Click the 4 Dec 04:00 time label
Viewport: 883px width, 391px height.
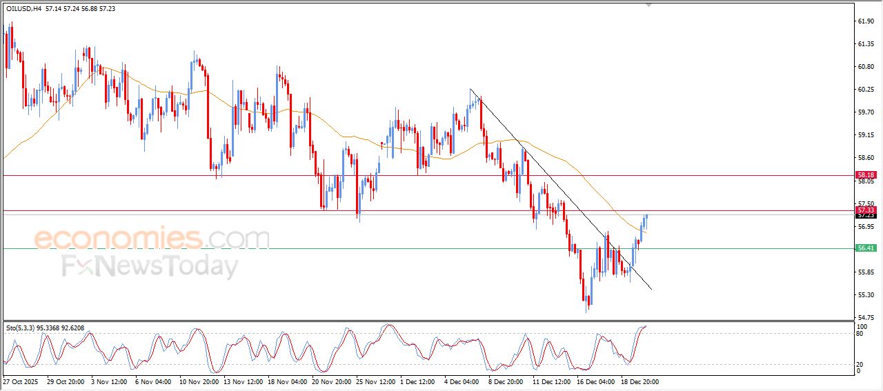(462, 381)
